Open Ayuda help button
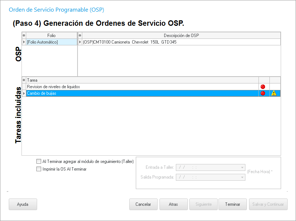296x221 pixels. point(23,204)
